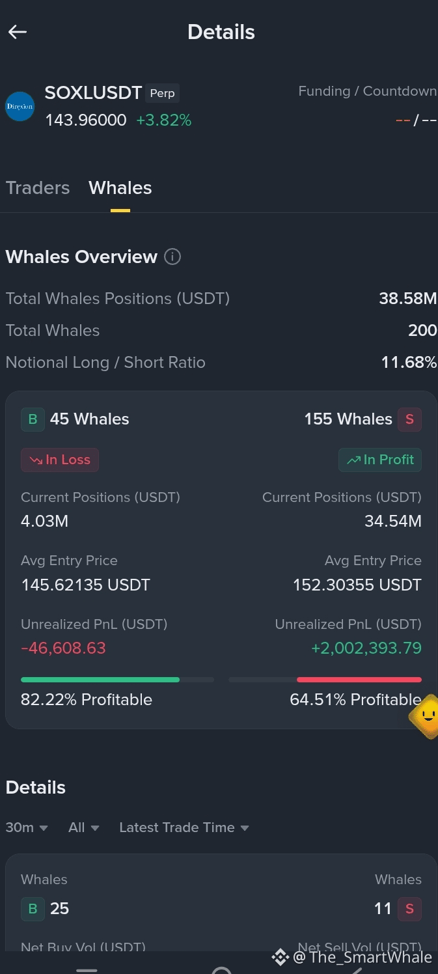The height and width of the screenshot is (974, 438).
Task: Tap the Funding / Countdown value
Action: 417,120
